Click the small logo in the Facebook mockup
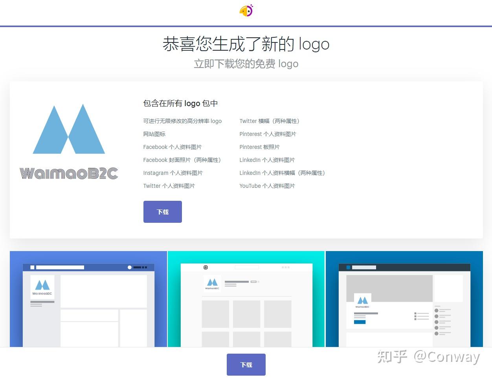The height and width of the screenshot is (378, 492). pos(42,287)
